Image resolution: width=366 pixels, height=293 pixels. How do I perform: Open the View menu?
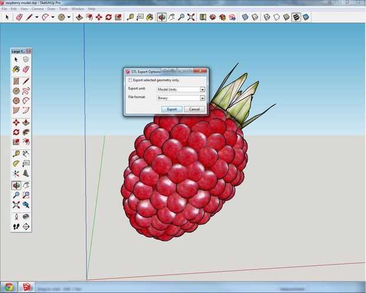coord(24,9)
